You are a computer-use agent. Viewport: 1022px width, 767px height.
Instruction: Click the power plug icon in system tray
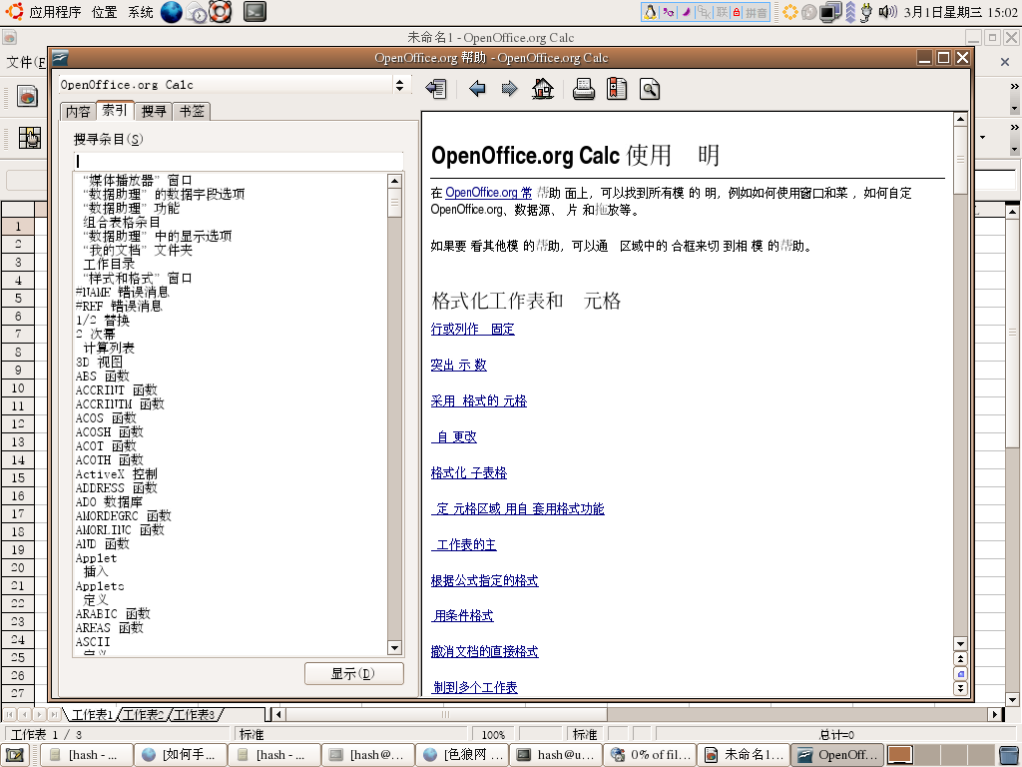coord(866,12)
